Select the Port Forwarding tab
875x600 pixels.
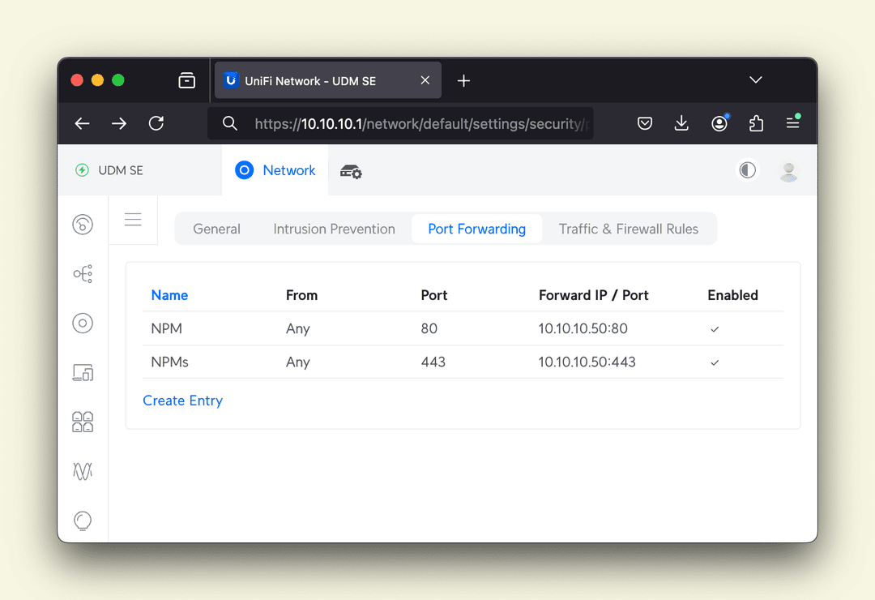coord(476,229)
